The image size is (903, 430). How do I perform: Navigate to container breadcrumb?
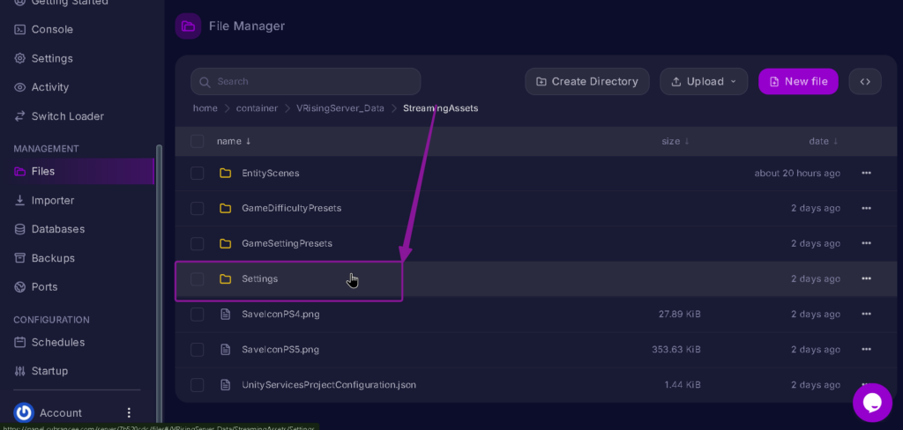pyautogui.click(x=257, y=108)
